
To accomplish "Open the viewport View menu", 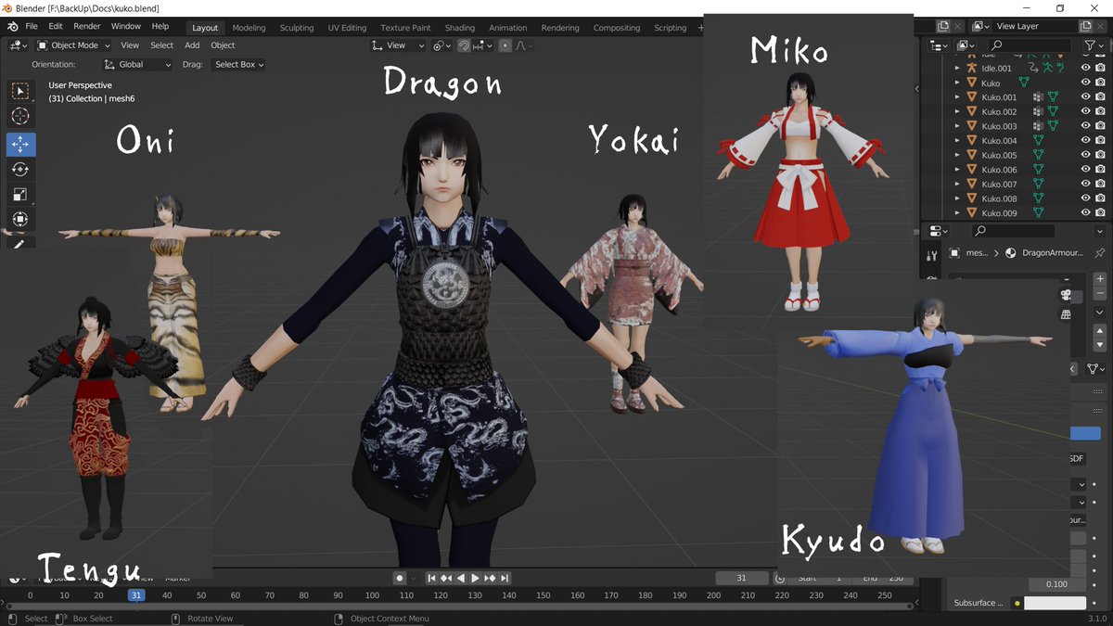I will pos(130,45).
